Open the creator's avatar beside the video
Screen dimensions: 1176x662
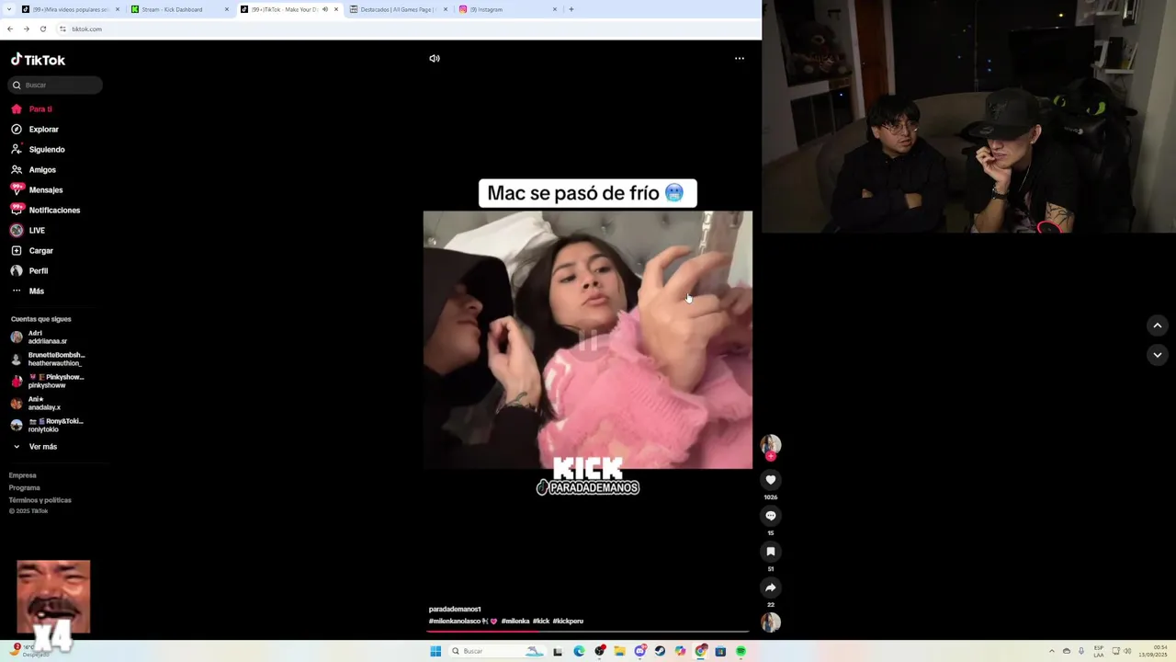[x=771, y=445]
